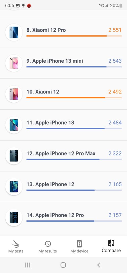Select the 14. Apple iPhone 12 Pro row

pyautogui.click(x=63, y=218)
